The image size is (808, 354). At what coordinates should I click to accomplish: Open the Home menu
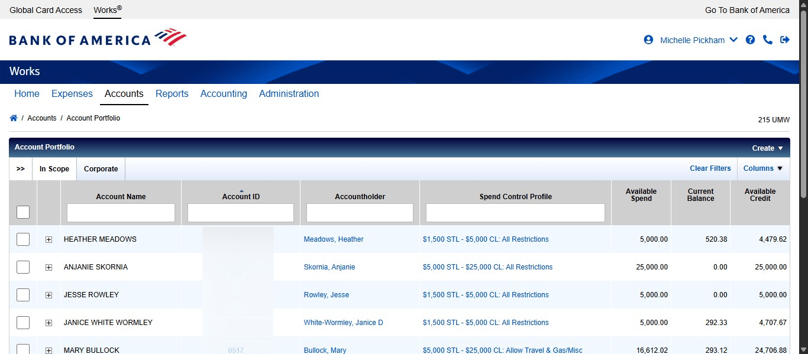click(27, 93)
